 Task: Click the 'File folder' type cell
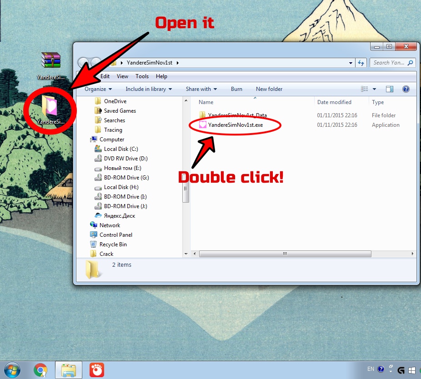384,115
